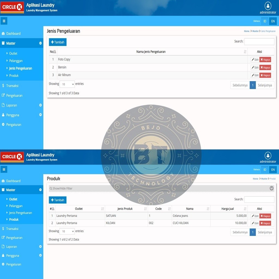Edit the Bensin row
The height and width of the screenshot is (279, 279).
(255, 68)
